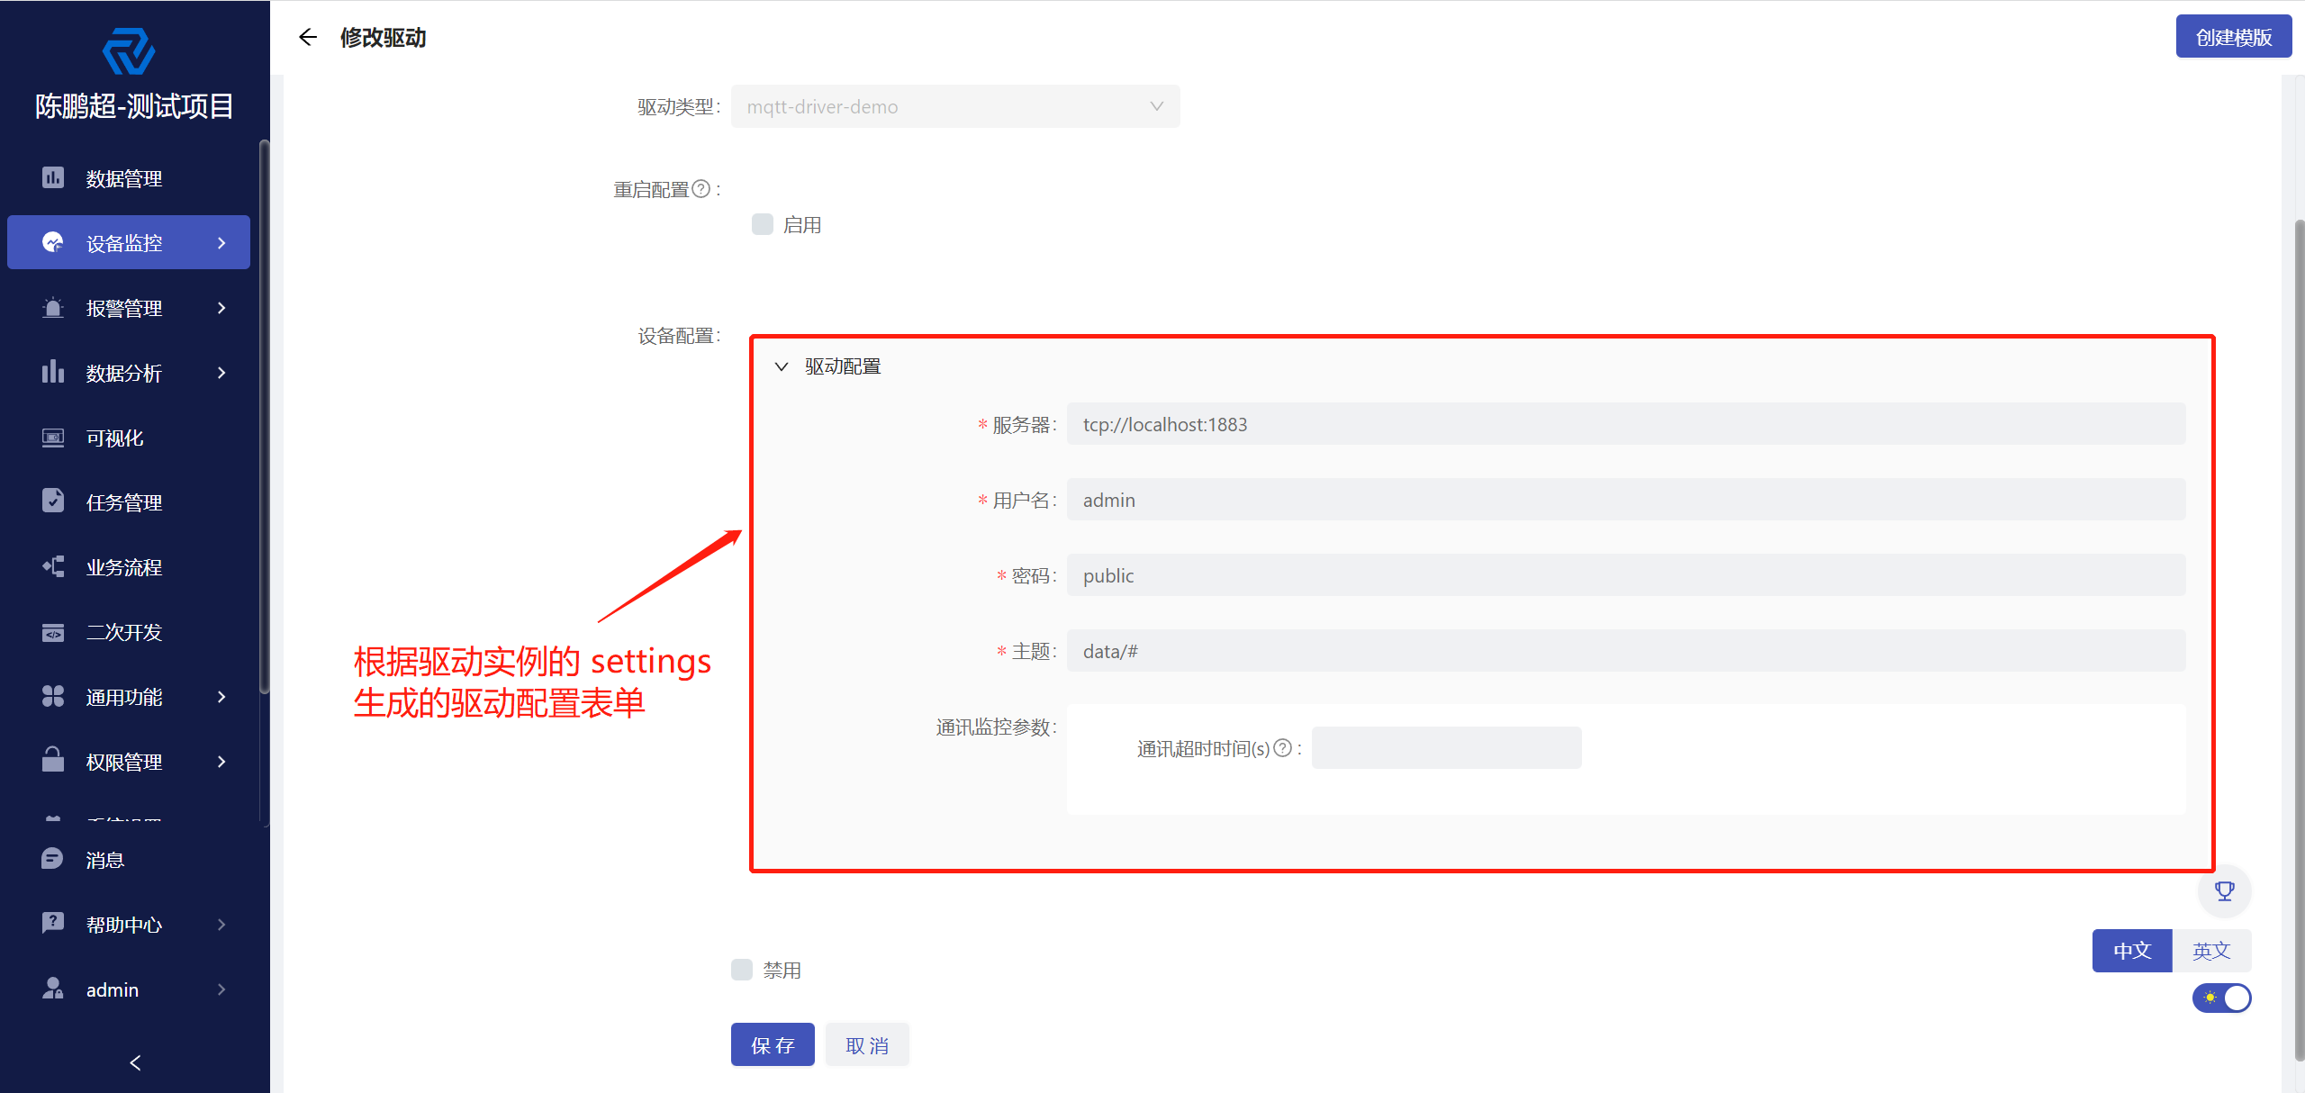Click the 保存 button
2305x1093 pixels.
tap(773, 1044)
